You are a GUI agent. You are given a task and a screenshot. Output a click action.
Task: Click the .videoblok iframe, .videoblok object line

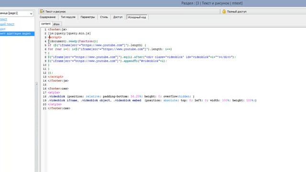[152, 100]
